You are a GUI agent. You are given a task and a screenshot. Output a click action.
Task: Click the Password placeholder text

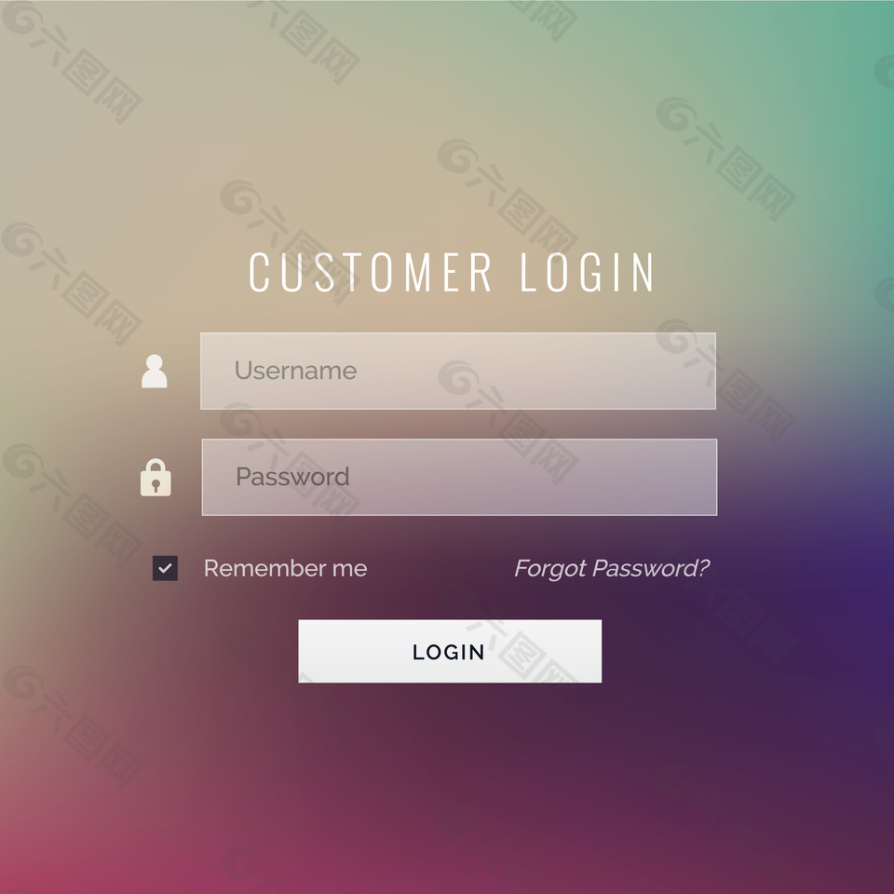[292, 477]
